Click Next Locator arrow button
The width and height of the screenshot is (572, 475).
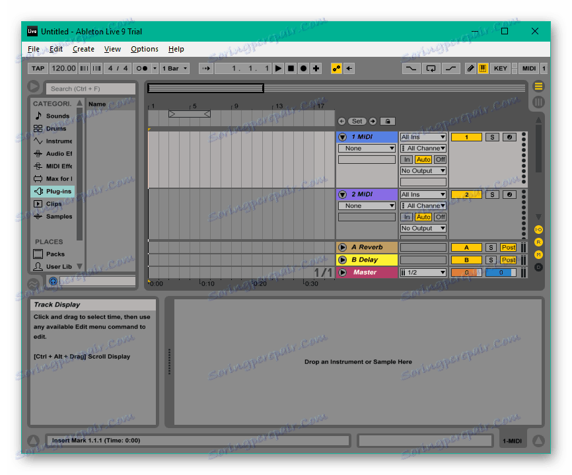pos(373,121)
